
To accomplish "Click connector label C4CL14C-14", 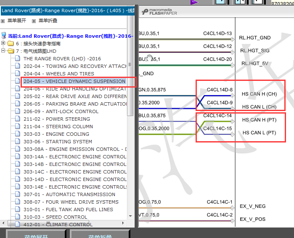I will (217, 116).
